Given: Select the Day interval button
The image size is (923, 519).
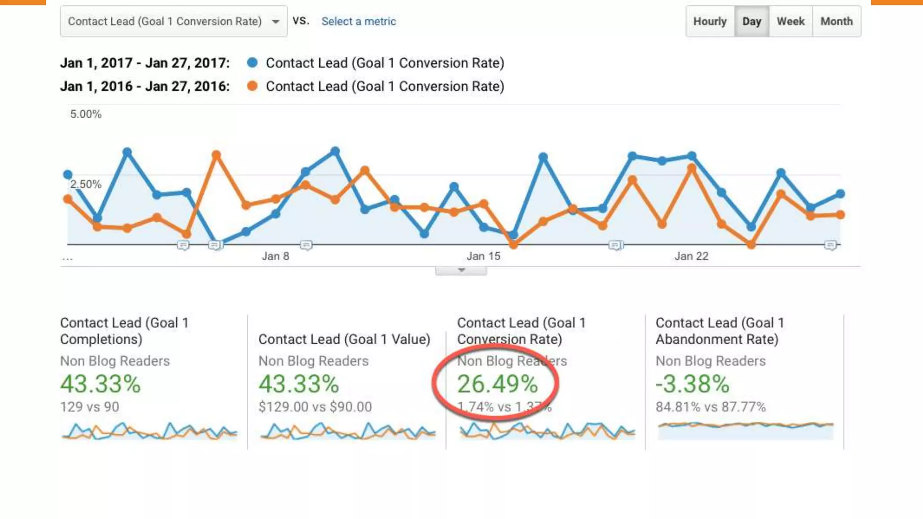Looking at the screenshot, I should coord(751,21).
